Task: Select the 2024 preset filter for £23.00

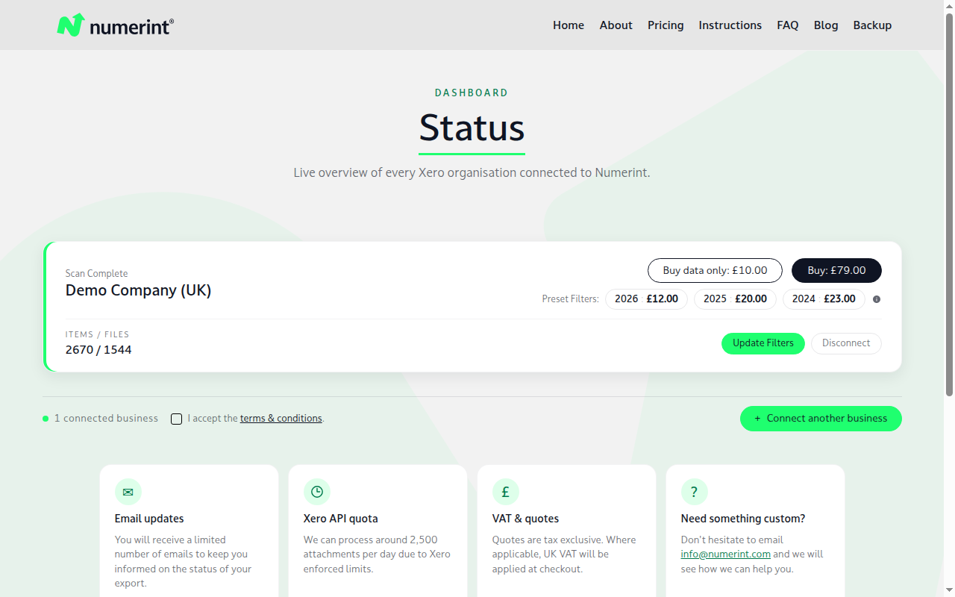Action: pos(824,299)
